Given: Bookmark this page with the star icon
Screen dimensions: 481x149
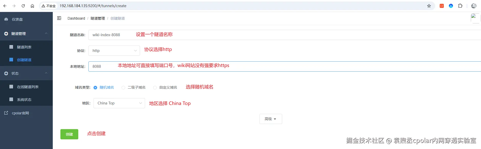Looking at the screenshot, I should pos(429,6).
